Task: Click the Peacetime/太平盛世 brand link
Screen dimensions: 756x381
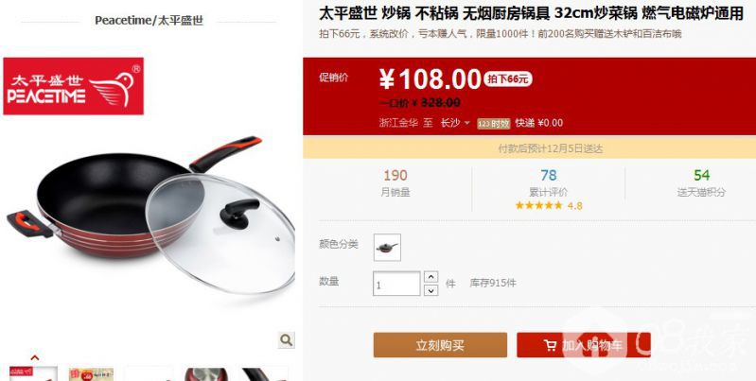Action: pyautogui.click(x=149, y=21)
